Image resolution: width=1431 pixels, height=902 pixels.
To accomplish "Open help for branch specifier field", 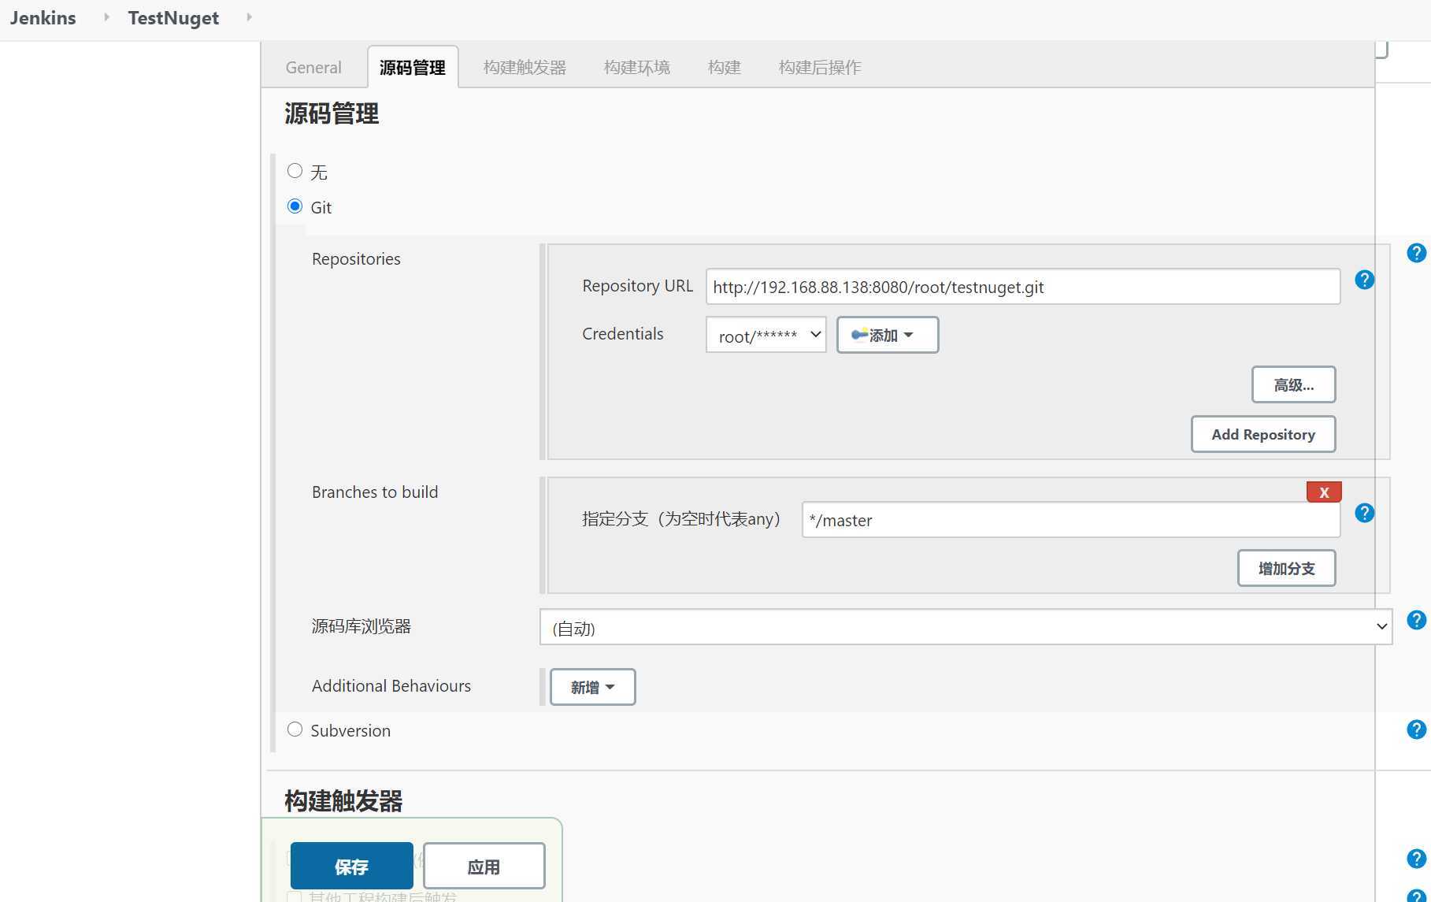I will 1364,513.
